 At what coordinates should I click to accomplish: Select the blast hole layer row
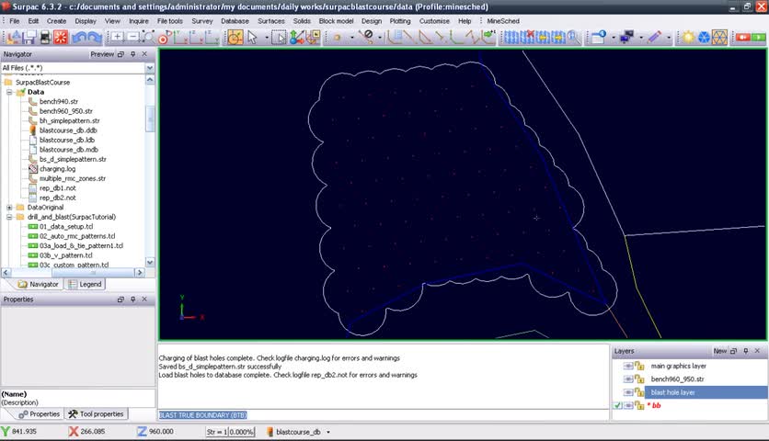point(706,392)
